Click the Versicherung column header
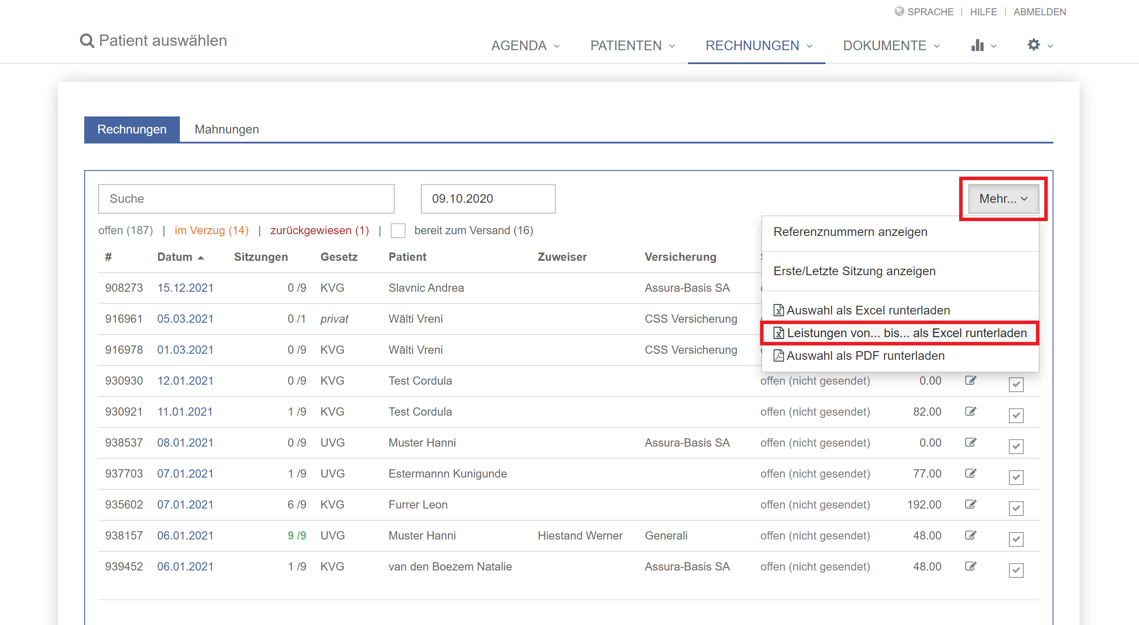Viewport: 1139px width, 625px height. coord(681,256)
